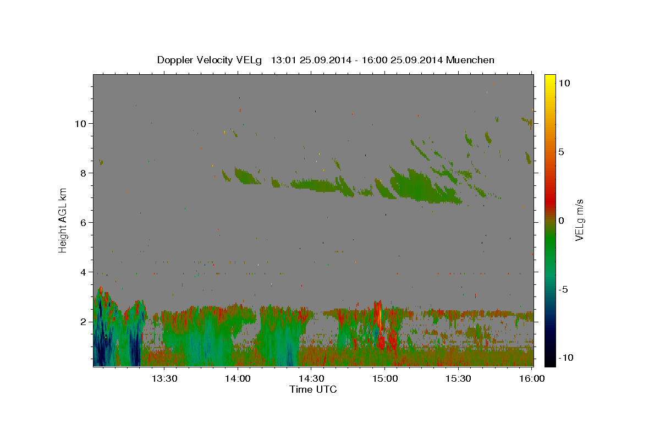Click the 14:00 time tick label
This screenshot has width=660, height=440.
pyautogui.click(x=238, y=378)
